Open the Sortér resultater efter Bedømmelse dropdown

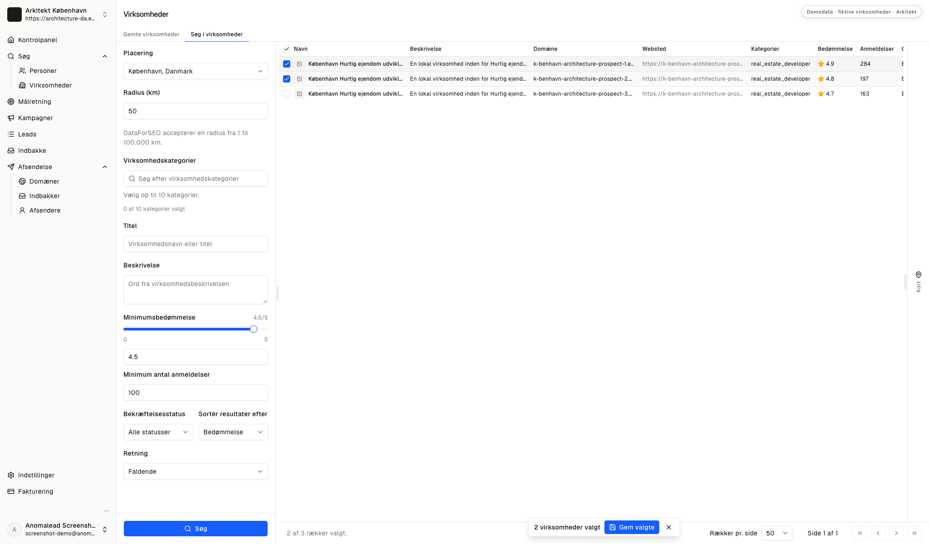coord(233,432)
